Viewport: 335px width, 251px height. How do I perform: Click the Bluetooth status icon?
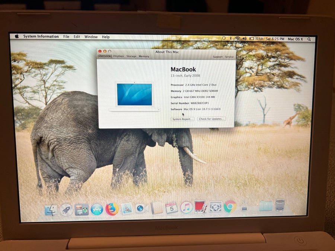click(x=230, y=38)
